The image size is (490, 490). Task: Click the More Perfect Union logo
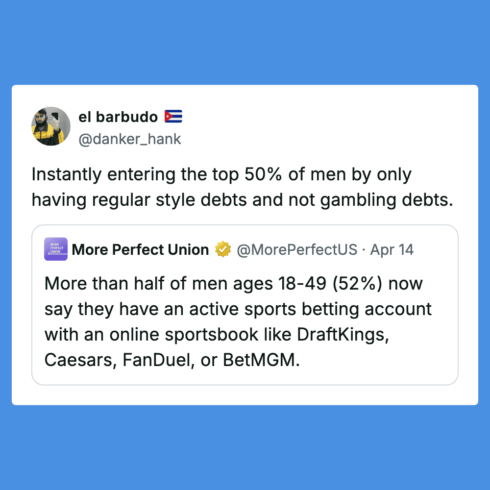coord(56,249)
